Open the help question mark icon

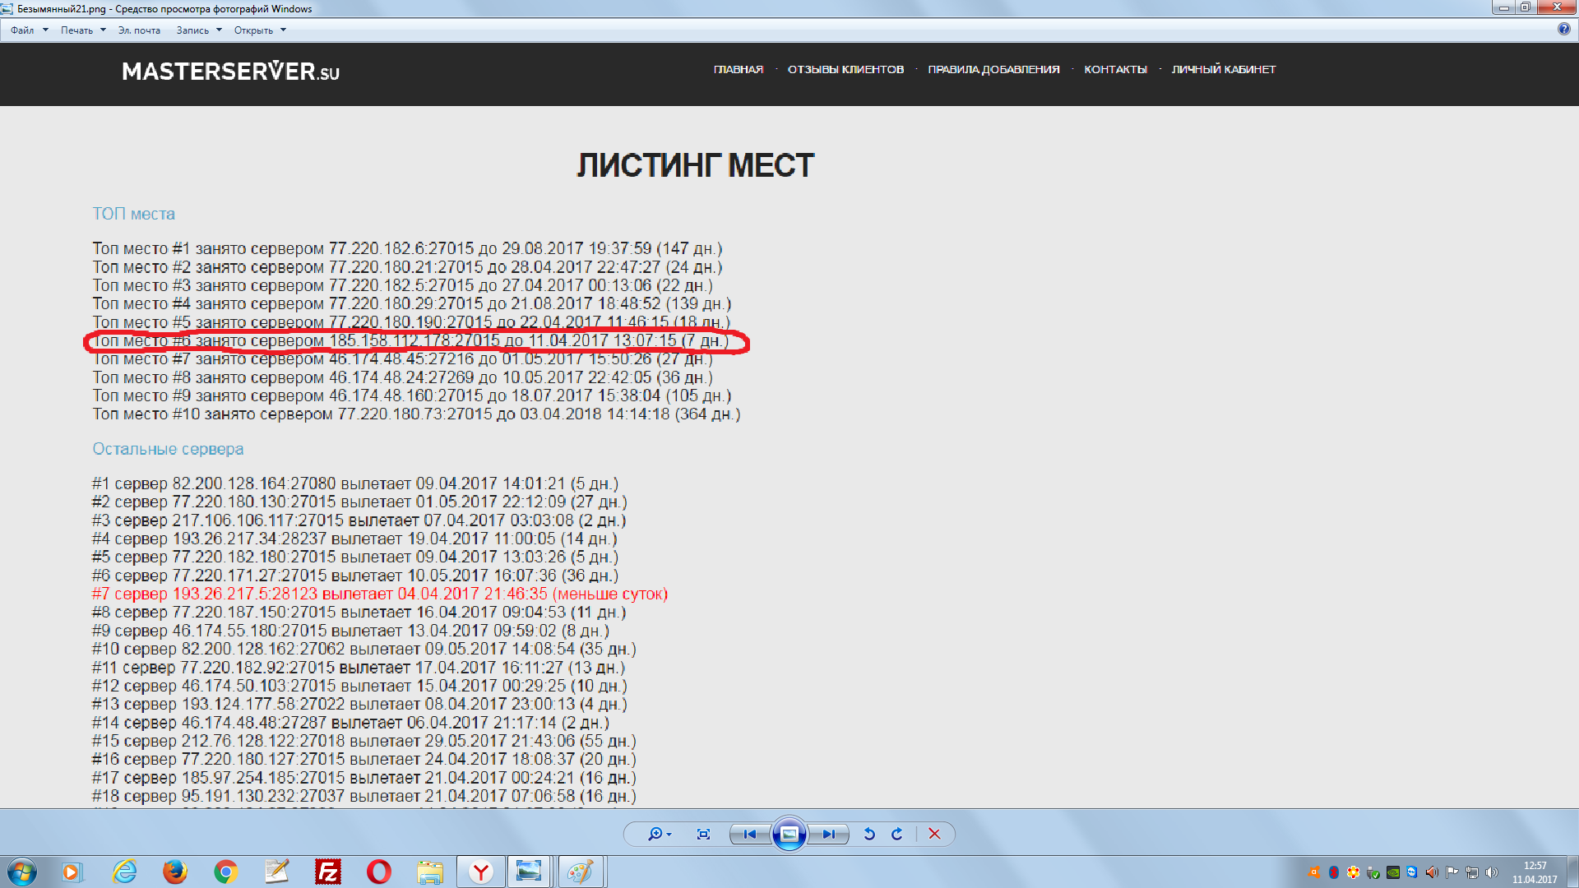coord(1563,29)
